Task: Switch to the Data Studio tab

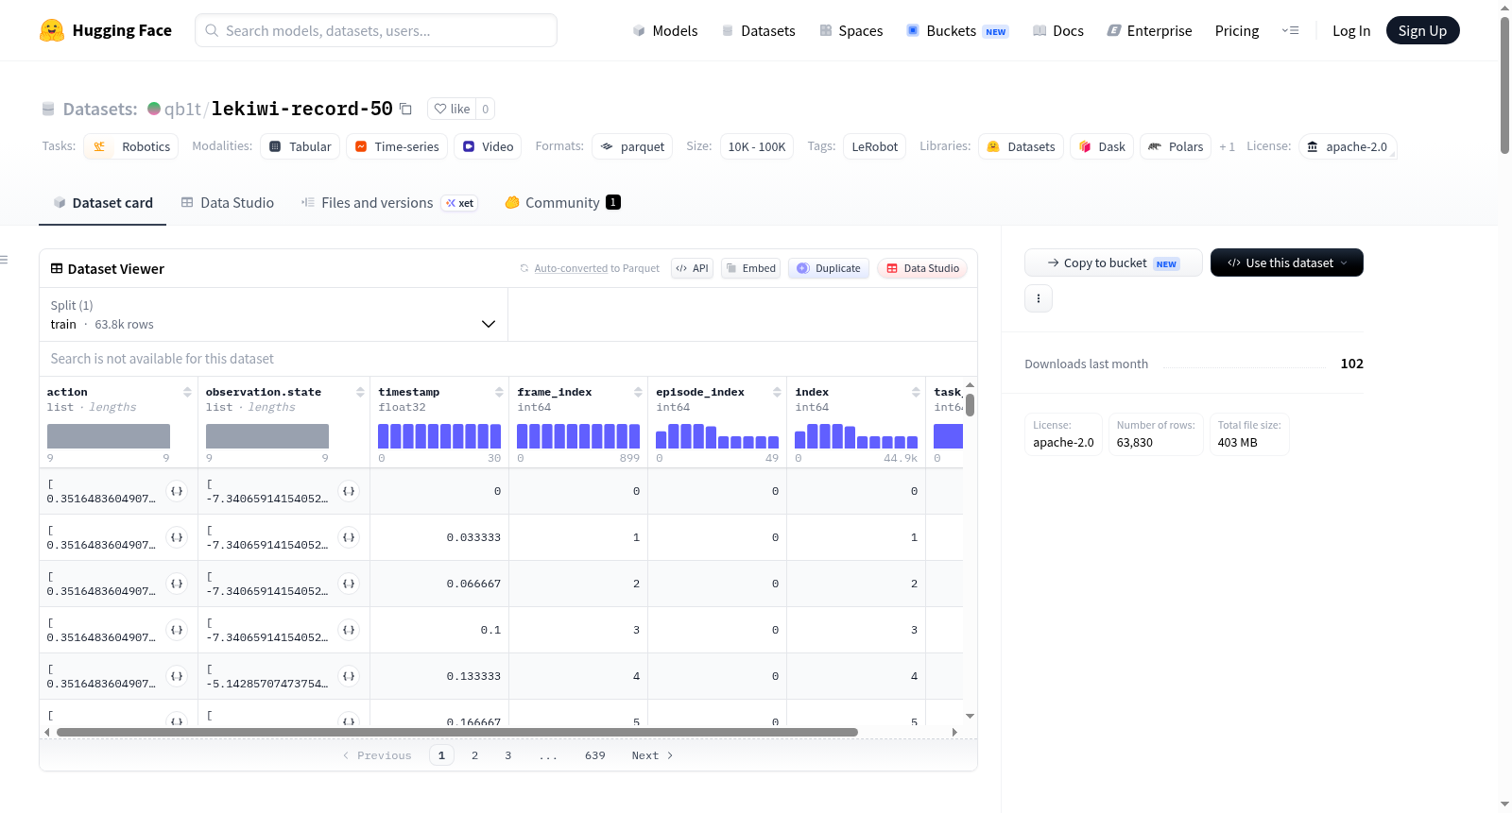Action: pyautogui.click(x=227, y=202)
